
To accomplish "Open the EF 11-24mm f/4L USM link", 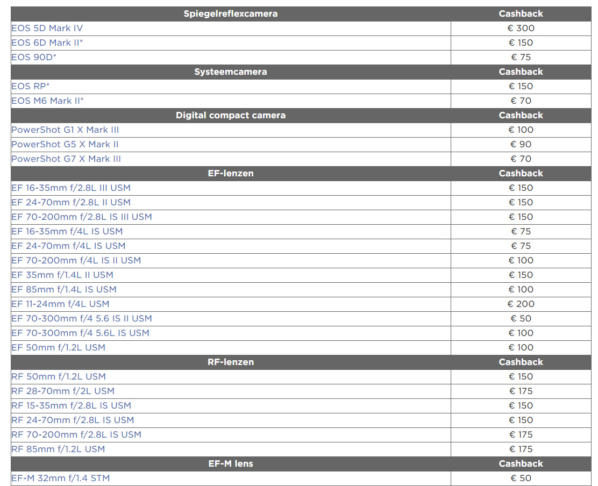I will tap(60, 304).
